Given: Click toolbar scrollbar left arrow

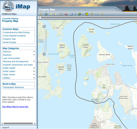Looking at the screenshot, I should [x=39, y=18].
